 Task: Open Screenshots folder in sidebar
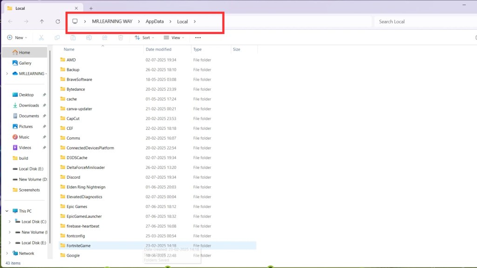click(x=29, y=190)
